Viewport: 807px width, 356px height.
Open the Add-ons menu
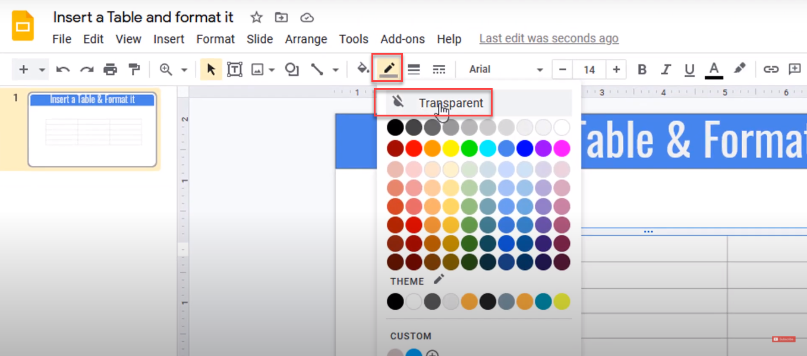[x=402, y=39]
